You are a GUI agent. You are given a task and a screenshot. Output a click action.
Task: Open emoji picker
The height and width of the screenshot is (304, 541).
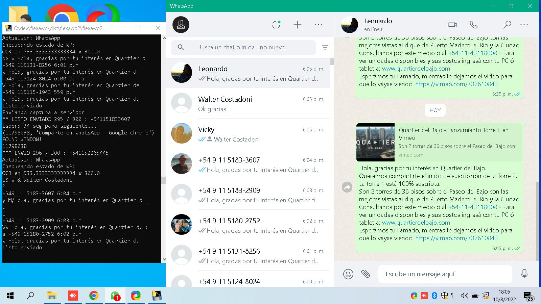(348, 274)
